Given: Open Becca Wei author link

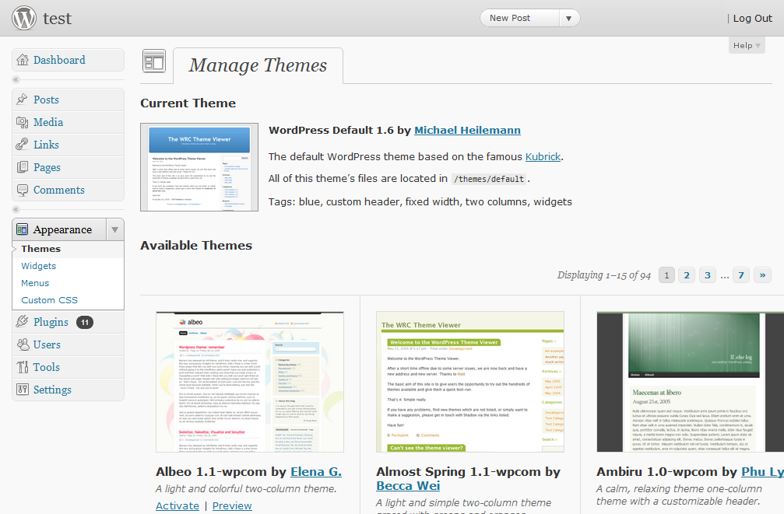Looking at the screenshot, I should pos(408,486).
